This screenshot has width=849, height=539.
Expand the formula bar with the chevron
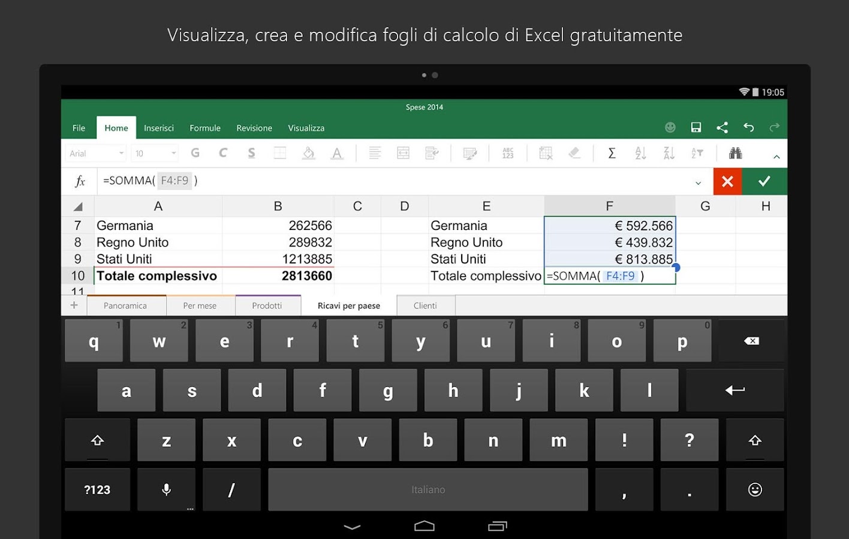point(698,183)
